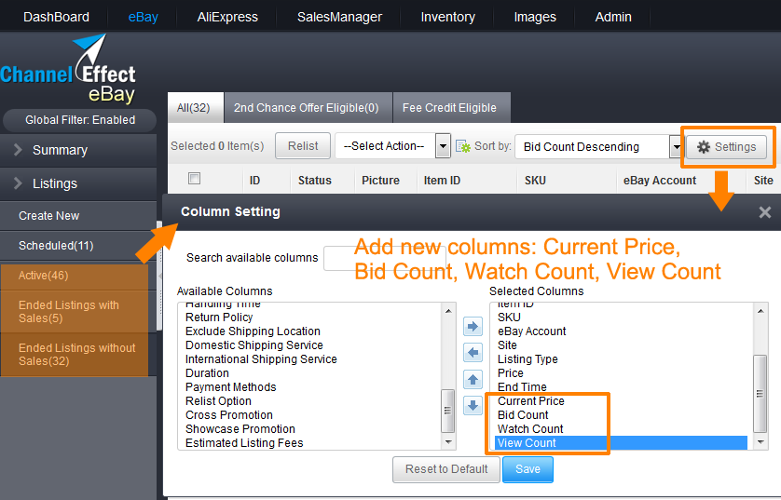
Task: Click the Channel Effect eBay logo
Action: [x=68, y=69]
